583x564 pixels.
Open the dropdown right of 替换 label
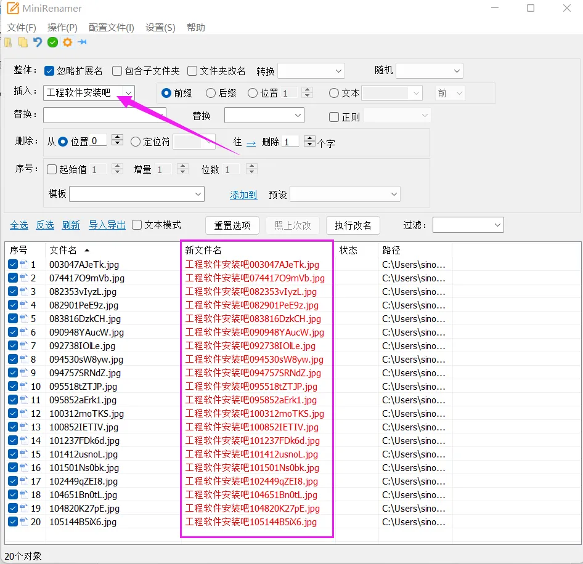coord(264,115)
